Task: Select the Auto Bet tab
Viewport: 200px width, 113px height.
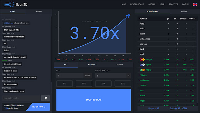Action: point(92,65)
